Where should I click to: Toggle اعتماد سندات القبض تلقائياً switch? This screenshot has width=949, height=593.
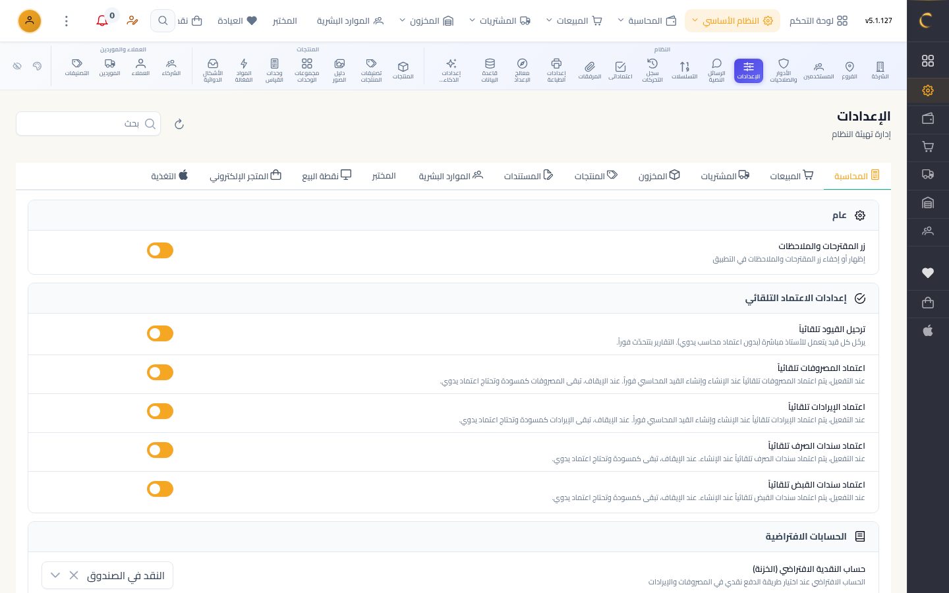tap(160, 489)
